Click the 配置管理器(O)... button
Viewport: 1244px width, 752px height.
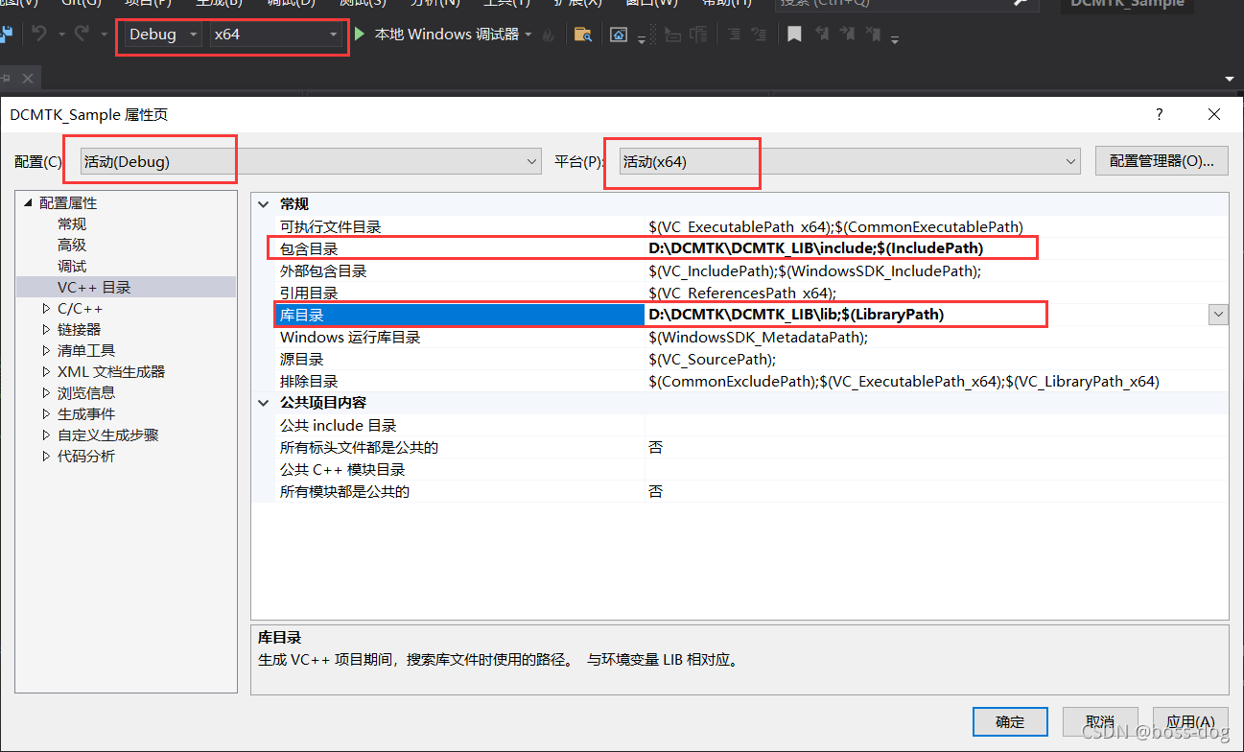pyautogui.click(x=1162, y=161)
